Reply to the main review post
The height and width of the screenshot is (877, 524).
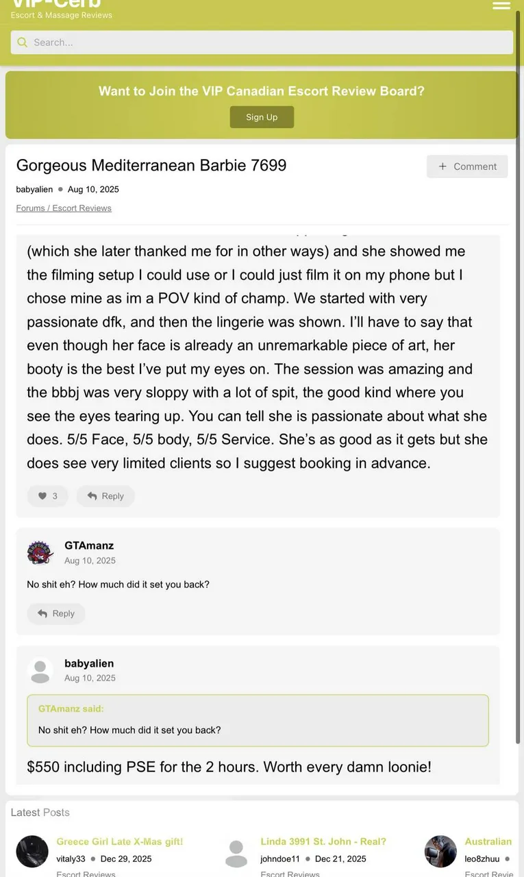click(105, 496)
